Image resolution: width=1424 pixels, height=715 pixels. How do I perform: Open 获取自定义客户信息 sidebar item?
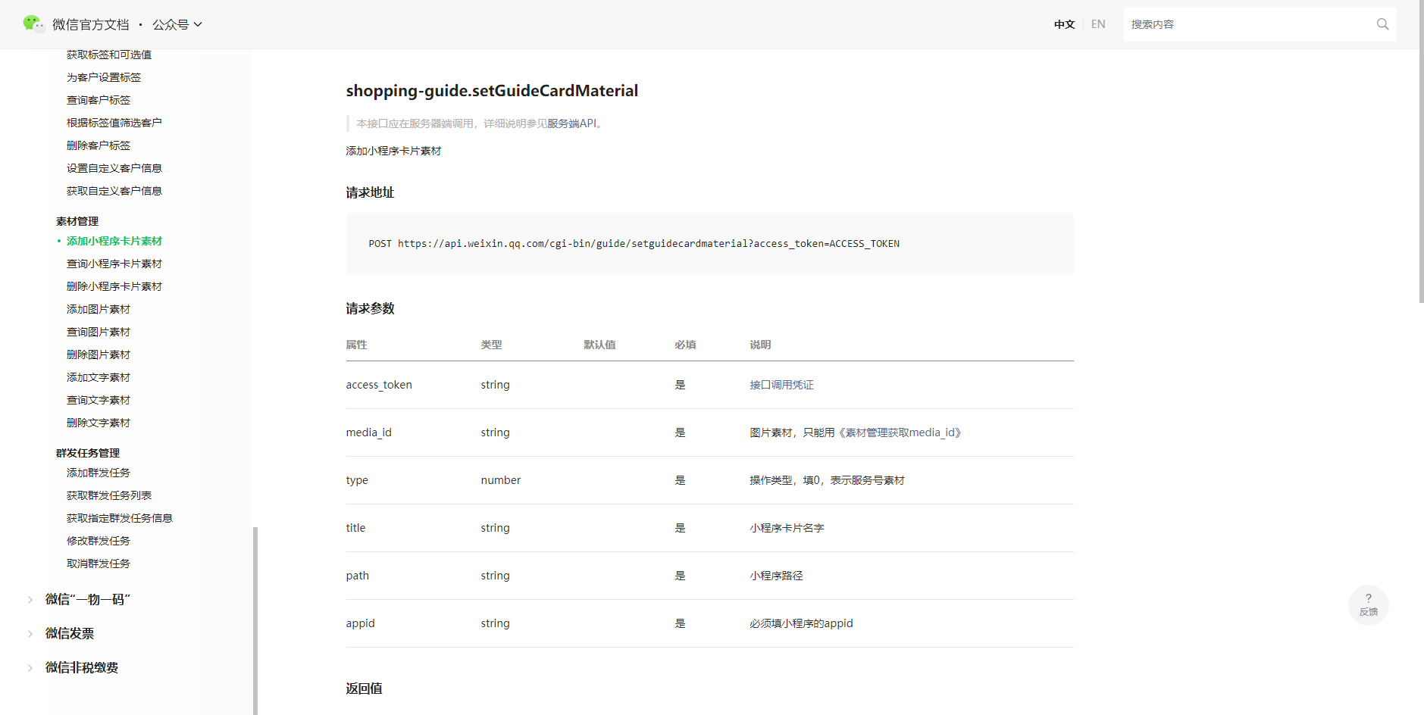[x=114, y=191]
